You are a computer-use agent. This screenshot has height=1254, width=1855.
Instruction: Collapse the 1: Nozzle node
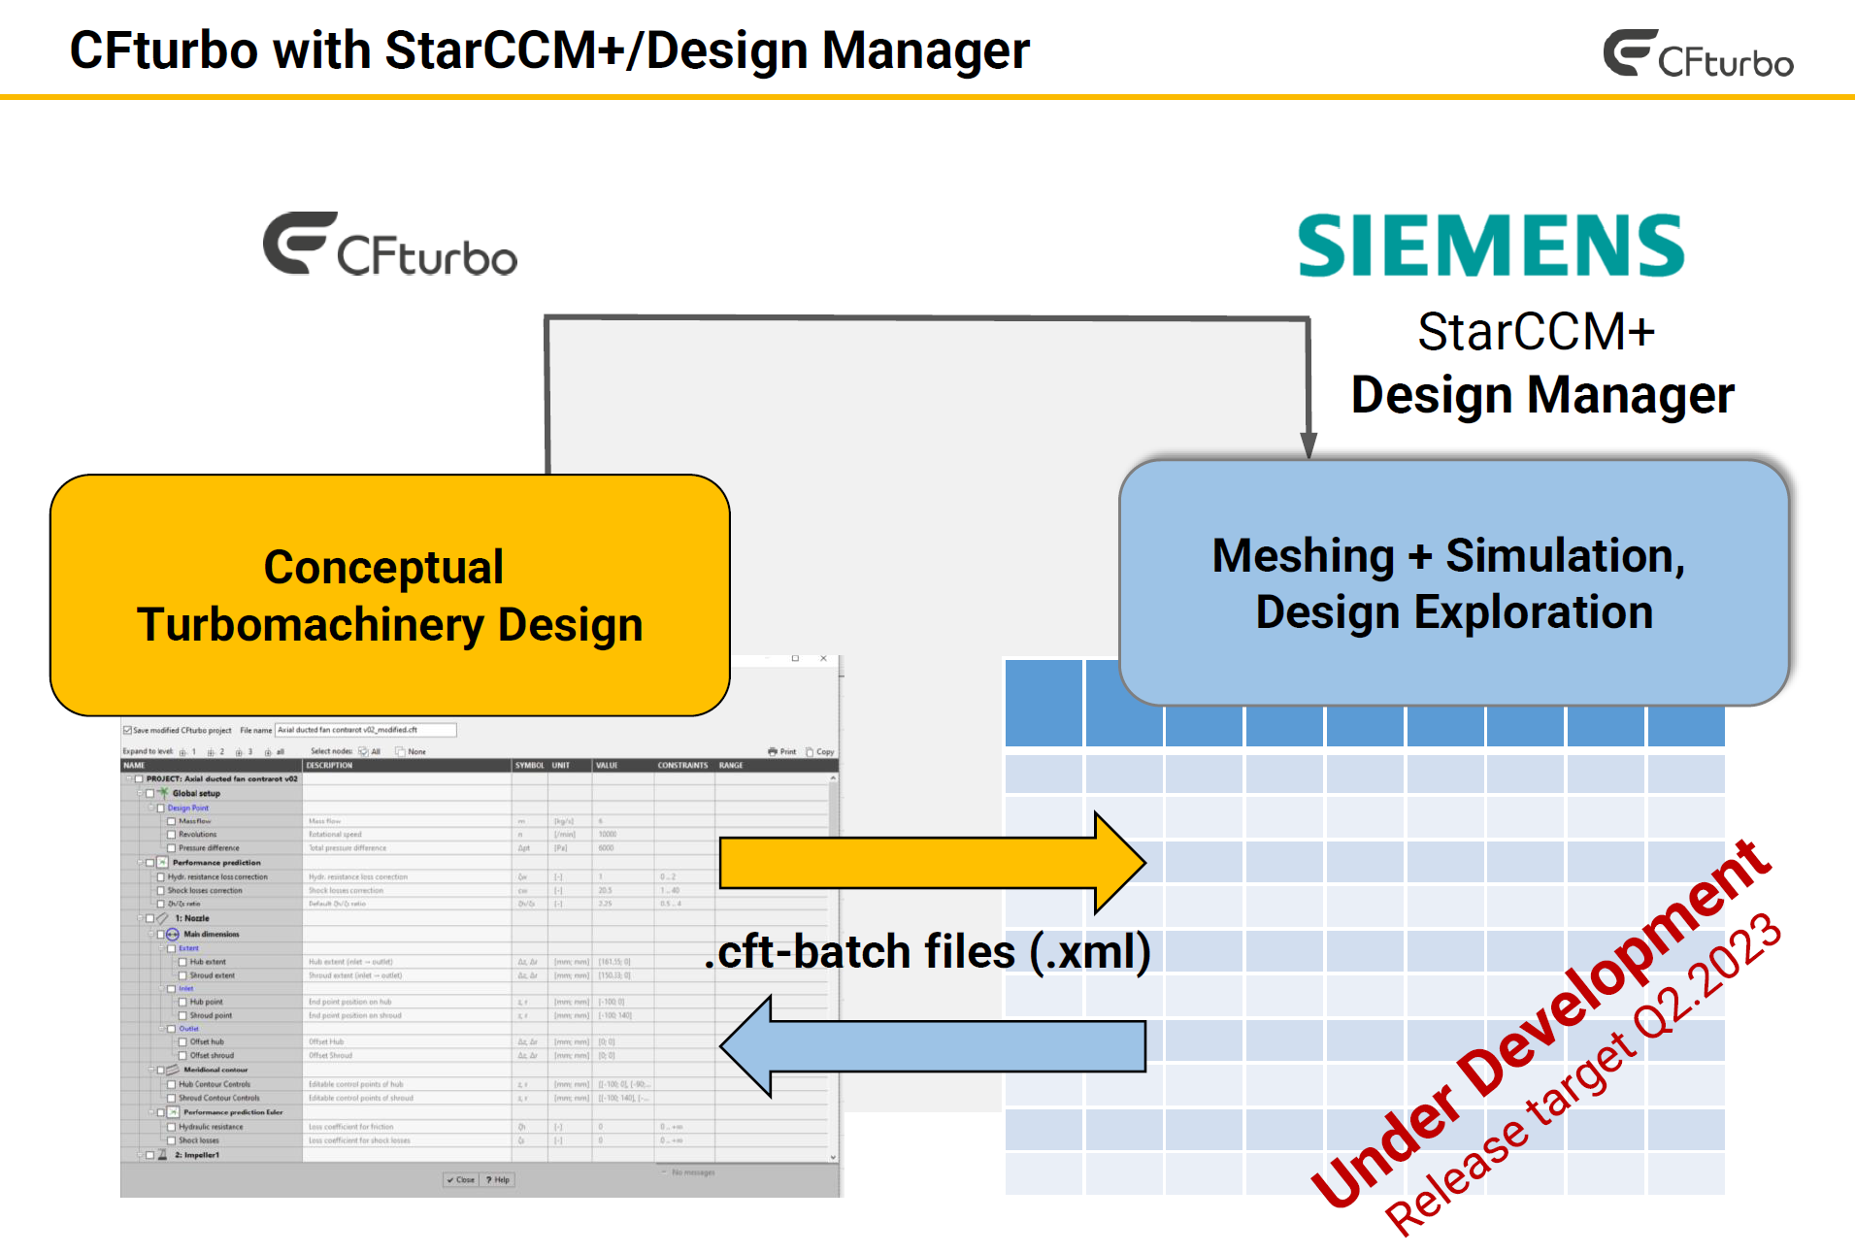tap(140, 918)
